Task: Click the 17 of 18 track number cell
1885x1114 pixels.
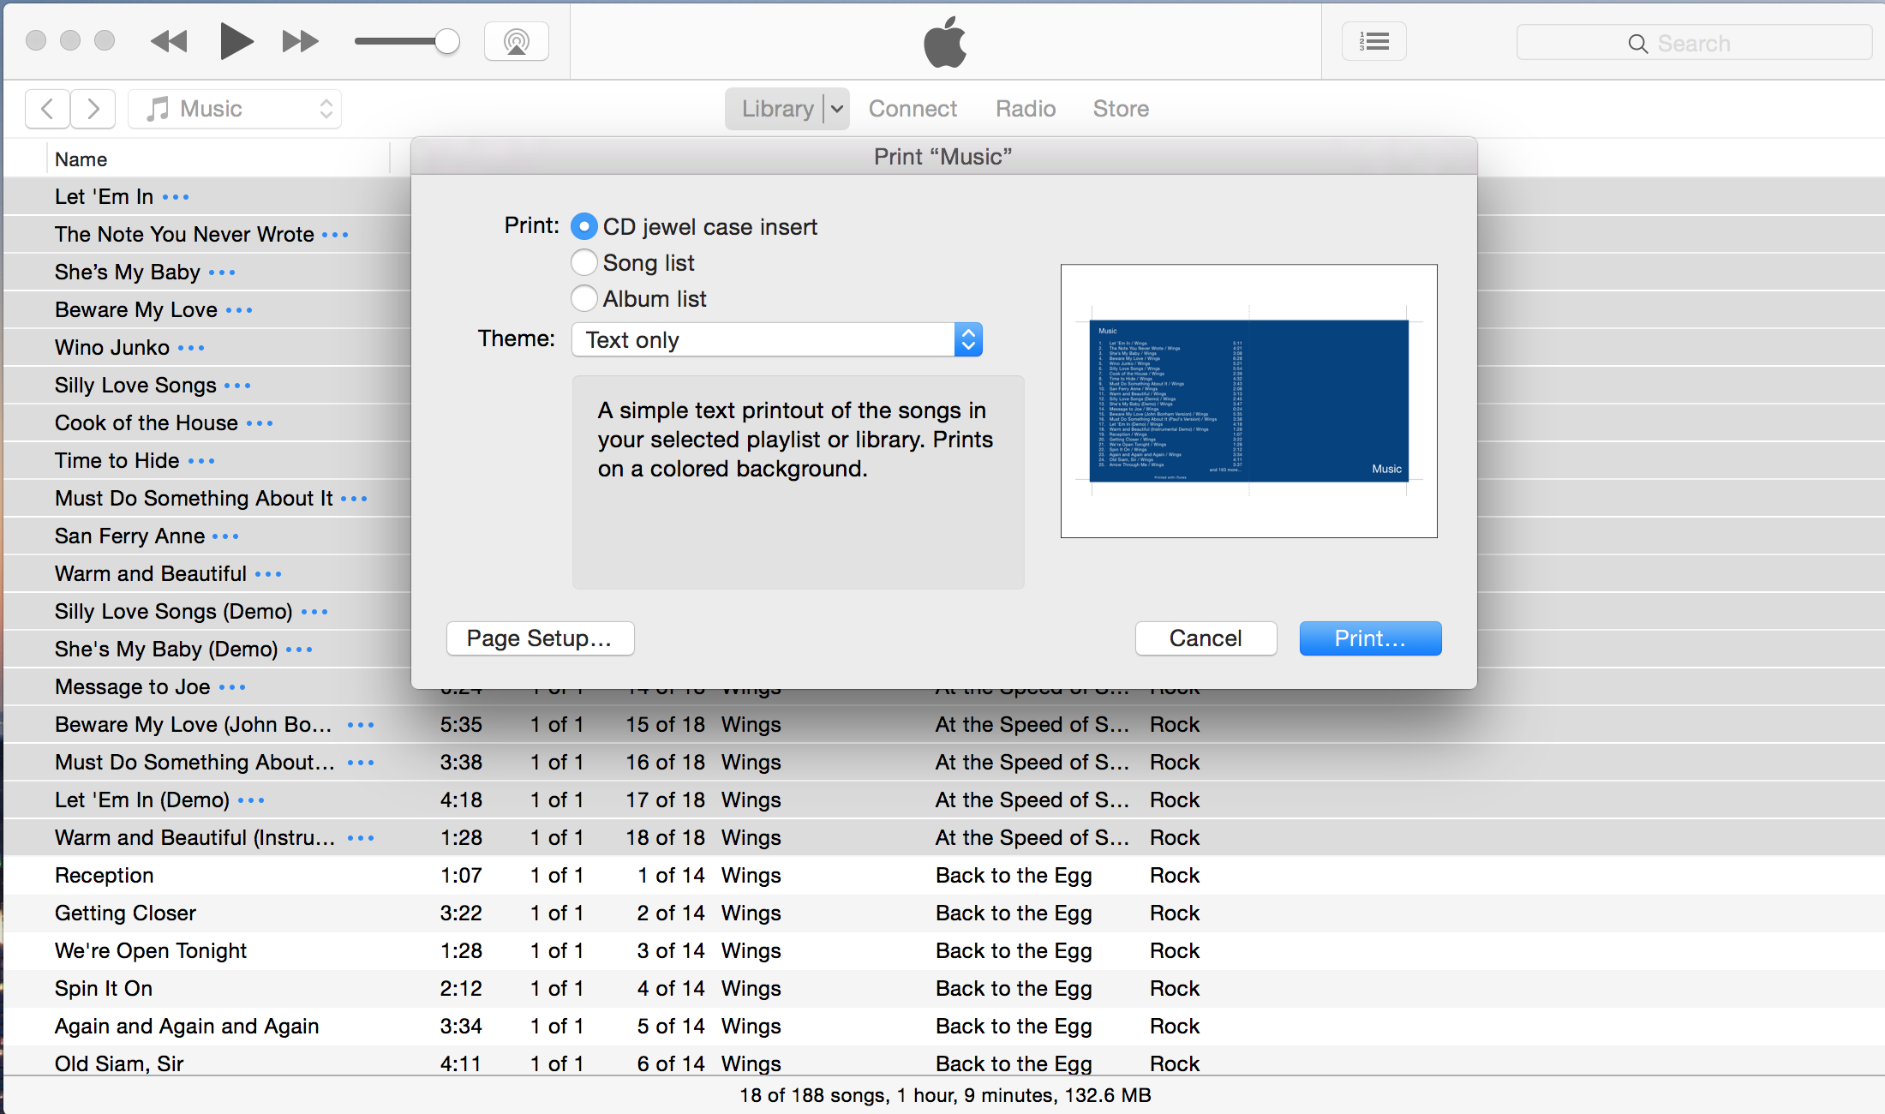Action: click(665, 800)
